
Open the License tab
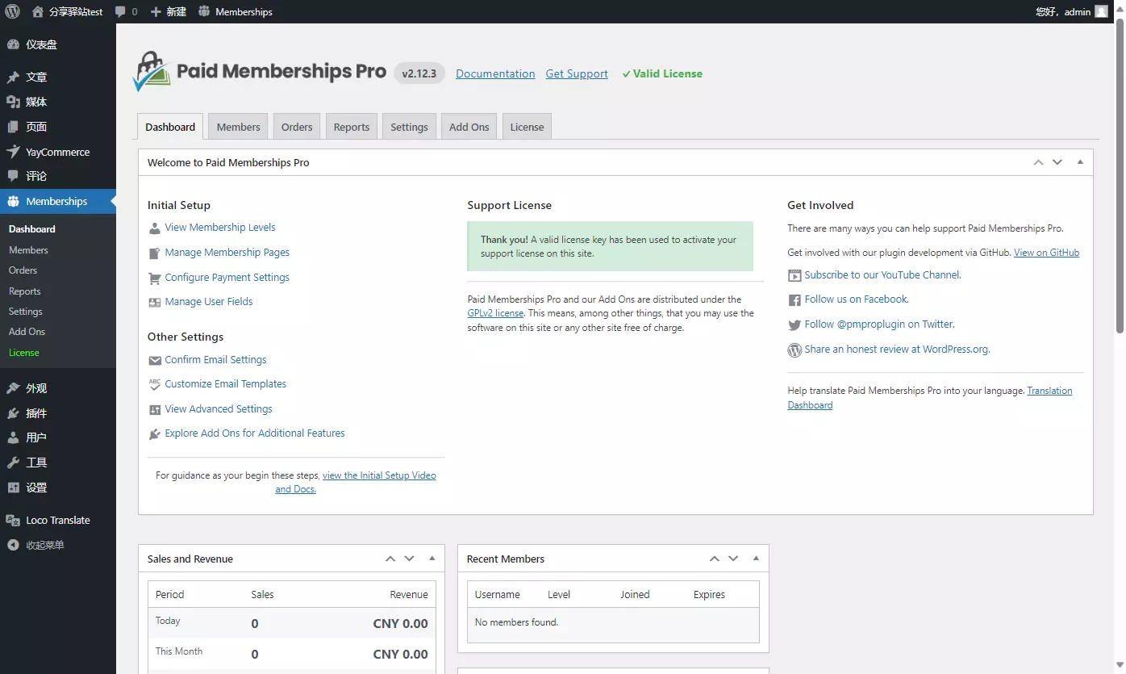point(527,127)
